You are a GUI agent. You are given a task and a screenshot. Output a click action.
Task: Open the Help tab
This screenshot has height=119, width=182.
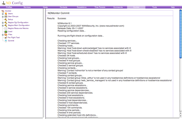pyautogui.click(x=173, y=7)
